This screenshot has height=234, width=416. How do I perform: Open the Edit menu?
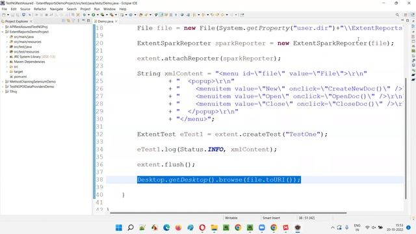[14, 9]
